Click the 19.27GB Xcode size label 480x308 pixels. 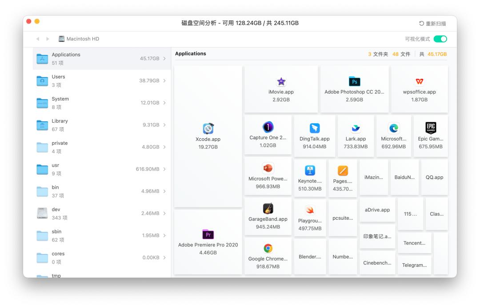208,147
